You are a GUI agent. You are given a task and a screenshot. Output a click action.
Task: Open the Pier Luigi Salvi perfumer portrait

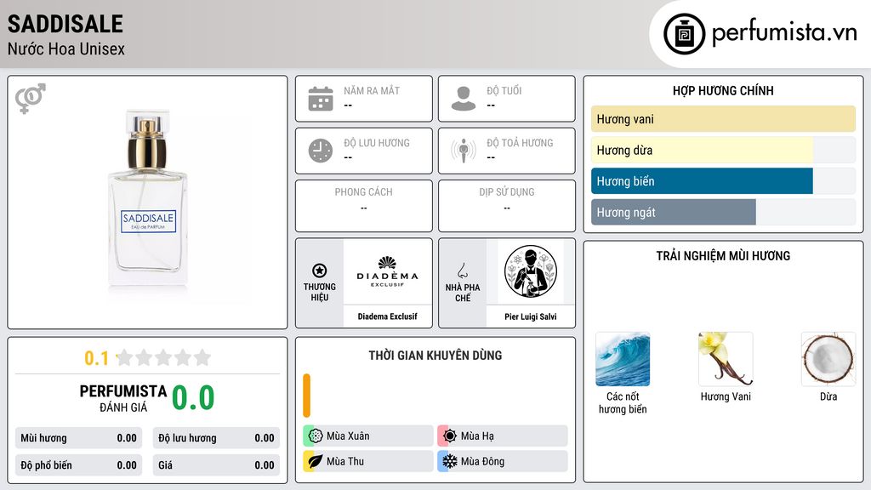pyautogui.click(x=531, y=271)
